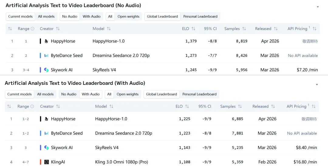Screen dimensions: 328x166
Task: Click the red color bar beside KlingAI
Action: click(x=40, y=162)
